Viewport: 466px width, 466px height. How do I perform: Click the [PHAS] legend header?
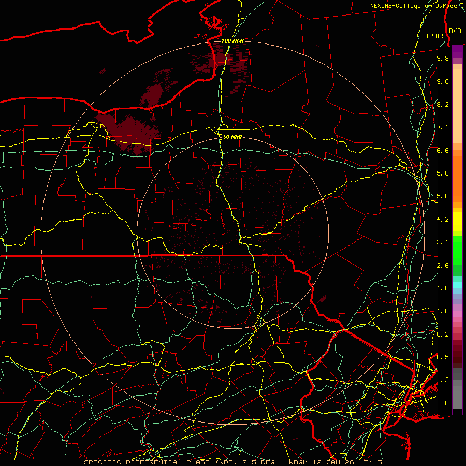[x=438, y=36]
